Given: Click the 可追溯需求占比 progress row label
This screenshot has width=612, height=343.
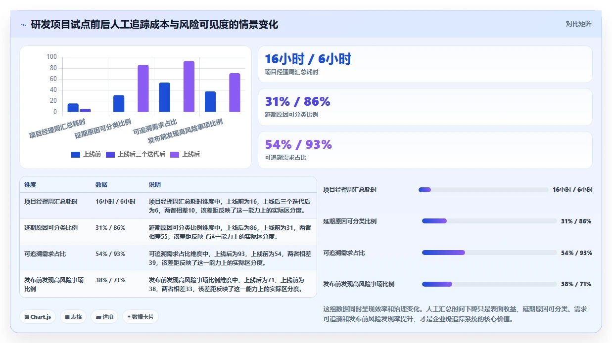Looking at the screenshot, I should pos(344,253).
